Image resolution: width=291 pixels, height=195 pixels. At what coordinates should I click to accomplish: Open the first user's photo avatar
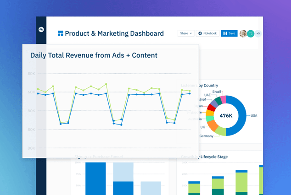click(x=243, y=33)
